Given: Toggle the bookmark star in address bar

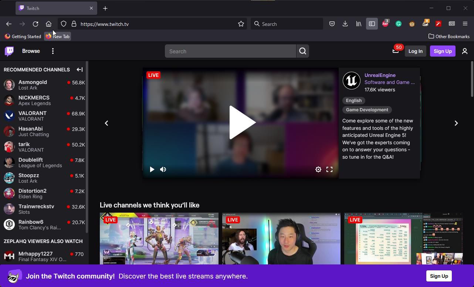Looking at the screenshot, I should tap(241, 24).
